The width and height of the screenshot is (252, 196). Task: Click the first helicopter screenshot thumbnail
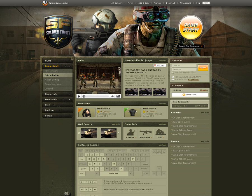pyautogui.click(x=132, y=92)
